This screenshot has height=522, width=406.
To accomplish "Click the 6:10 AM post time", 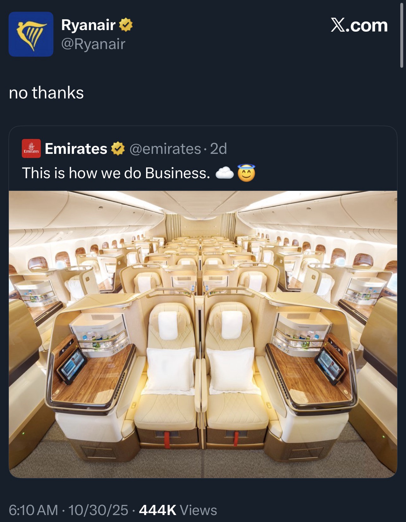I will coord(34,510).
